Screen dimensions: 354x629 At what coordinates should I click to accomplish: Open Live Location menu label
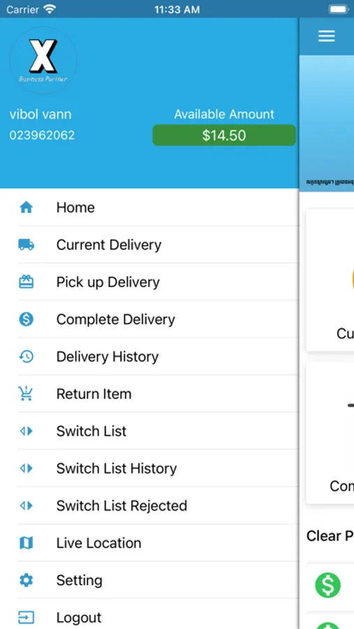click(99, 543)
